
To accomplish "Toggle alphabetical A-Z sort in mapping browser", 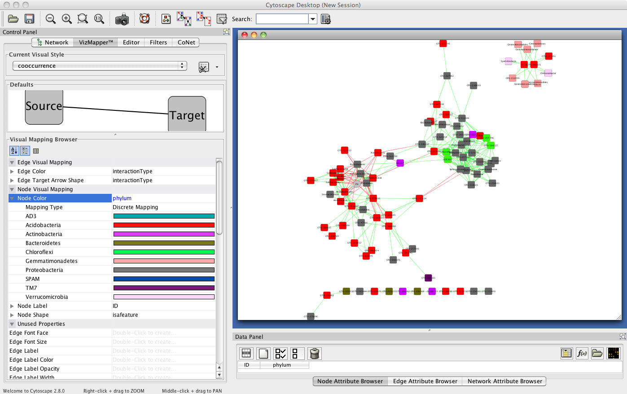I will pos(14,151).
